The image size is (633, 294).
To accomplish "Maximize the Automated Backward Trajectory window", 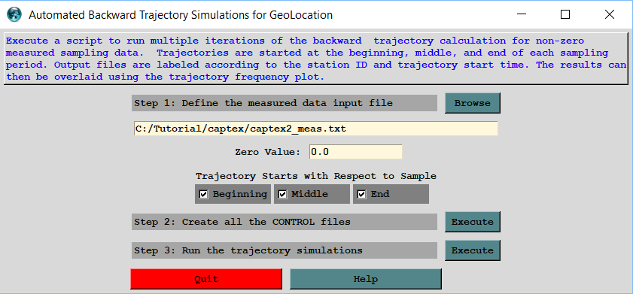I will tap(565, 15).
